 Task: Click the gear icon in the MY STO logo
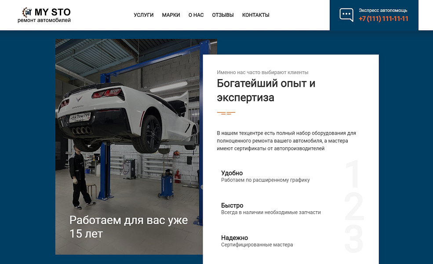[27, 11]
